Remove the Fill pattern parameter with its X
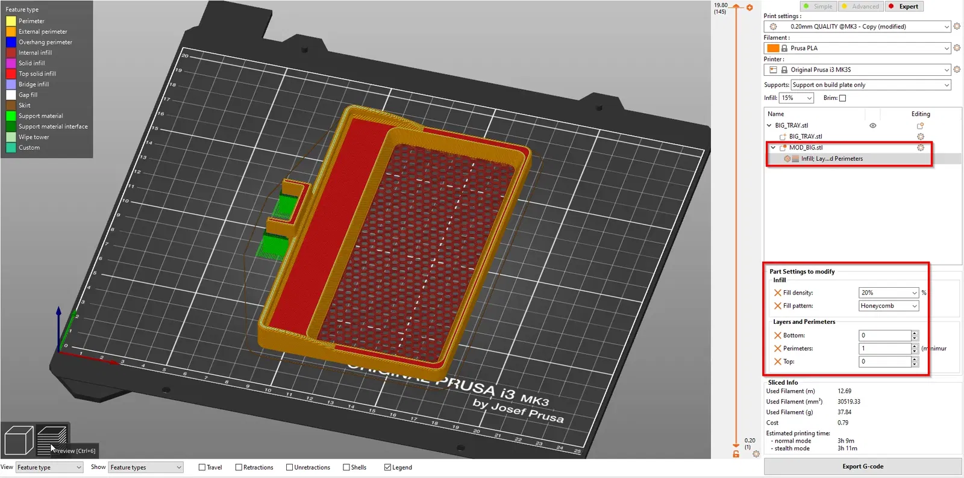This screenshot has height=478, width=964. point(777,306)
